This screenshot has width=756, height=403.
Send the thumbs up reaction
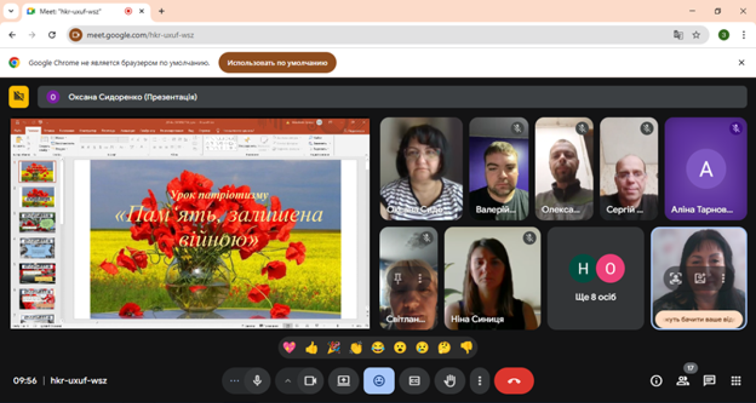point(311,347)
